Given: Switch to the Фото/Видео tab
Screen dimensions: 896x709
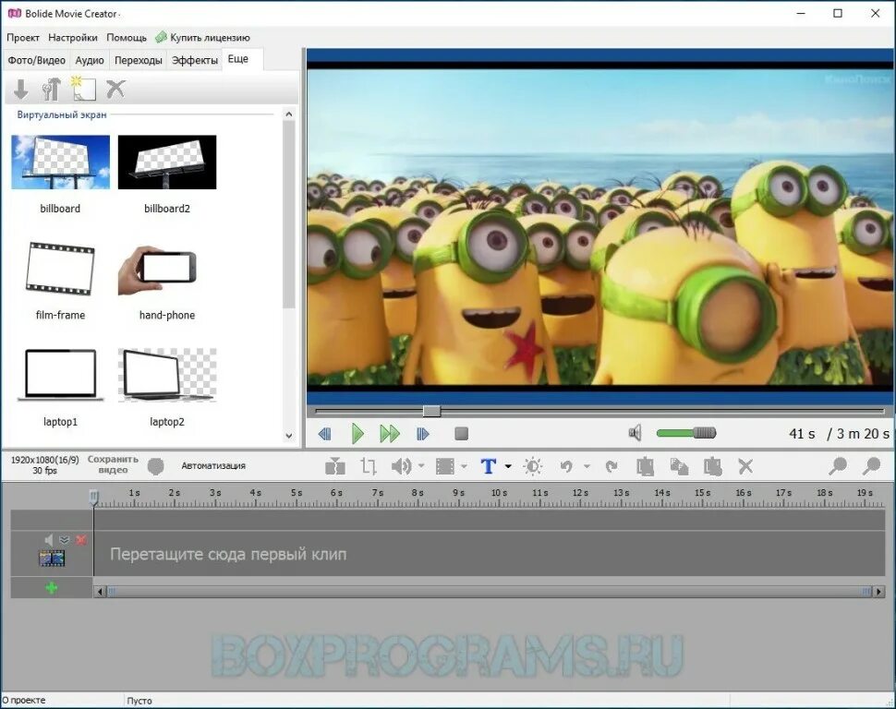Looking at the screenshot, I should click(37, 60).
